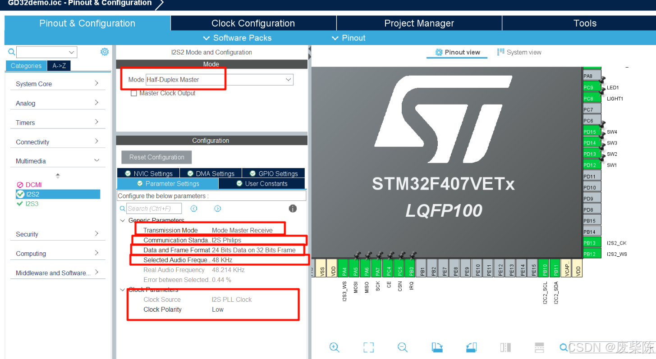Image resolution: width=656 pixels, height=359 pixels.
Task: Click the parameter Search (Ctrl+F) field
Action: click(154, 209)
